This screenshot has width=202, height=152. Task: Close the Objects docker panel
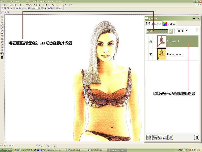click(198, 18)
